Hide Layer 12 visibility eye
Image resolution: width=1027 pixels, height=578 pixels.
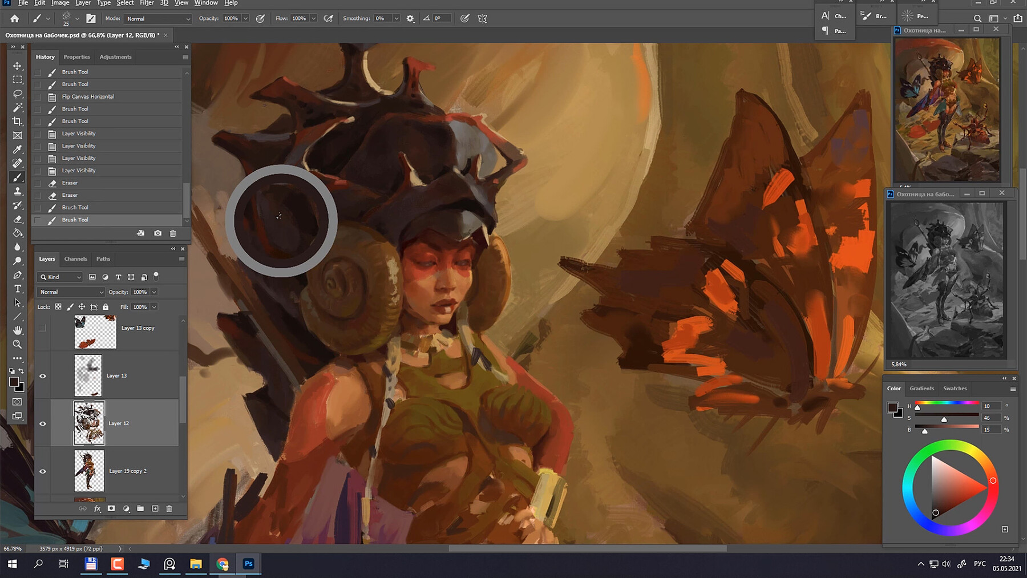click(x=43, y=423)
